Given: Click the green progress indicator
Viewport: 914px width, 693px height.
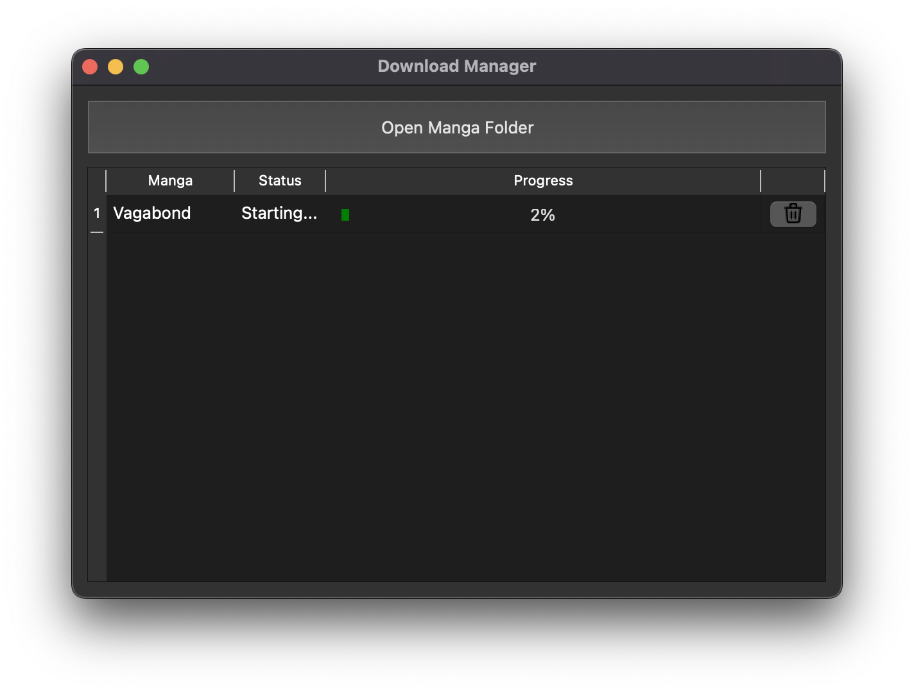Looking at the screenshot, I should coord(345,215).
